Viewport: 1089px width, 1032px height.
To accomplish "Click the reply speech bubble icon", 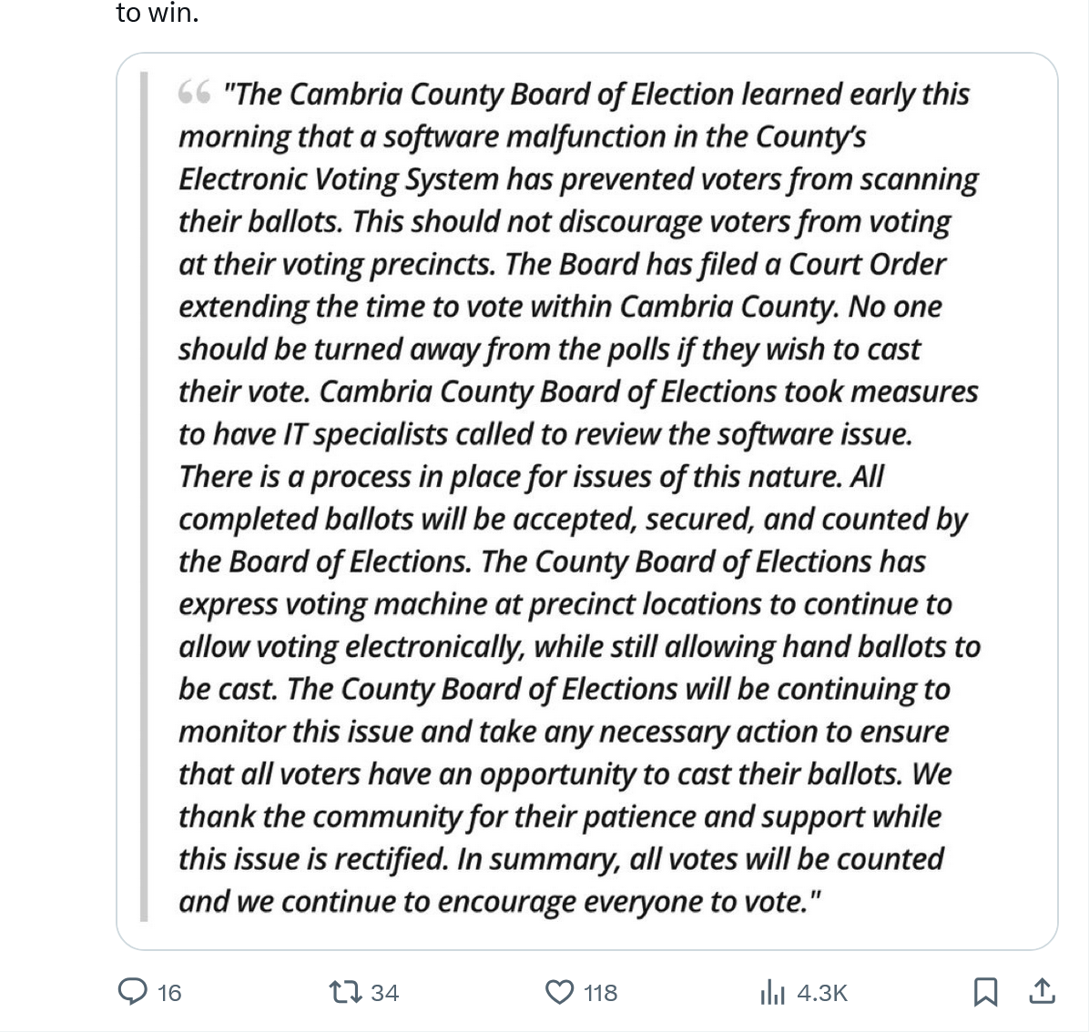I will pyautogui.click(x=133, y=991).
